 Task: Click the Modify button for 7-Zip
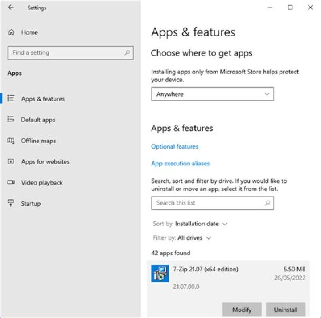[x=242, y=310]
